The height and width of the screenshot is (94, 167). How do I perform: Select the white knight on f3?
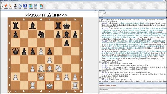58,68
